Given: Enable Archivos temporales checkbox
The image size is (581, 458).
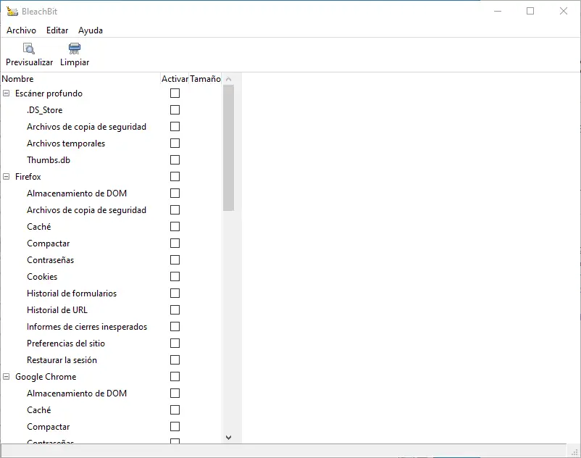Looking at the screenshot, I should pyautogui.click(x=175, y=143).
